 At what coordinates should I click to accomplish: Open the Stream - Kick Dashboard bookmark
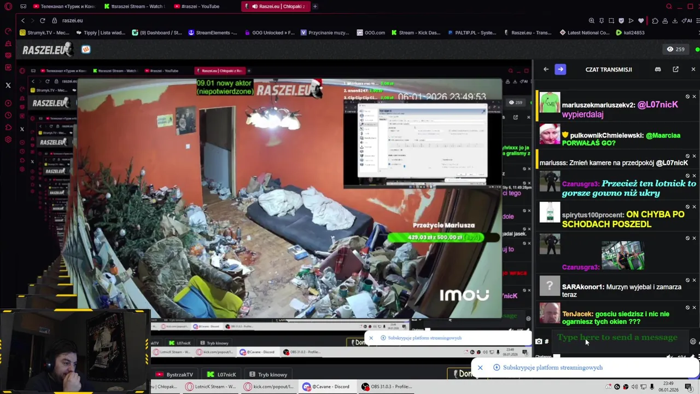coord(416,32)
